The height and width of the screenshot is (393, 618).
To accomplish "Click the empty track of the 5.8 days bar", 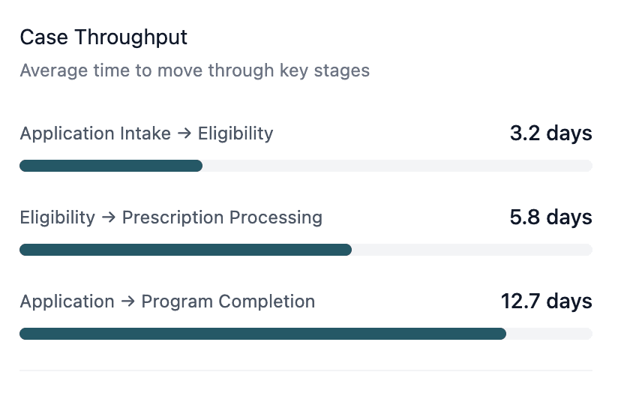I will [472, 250].
